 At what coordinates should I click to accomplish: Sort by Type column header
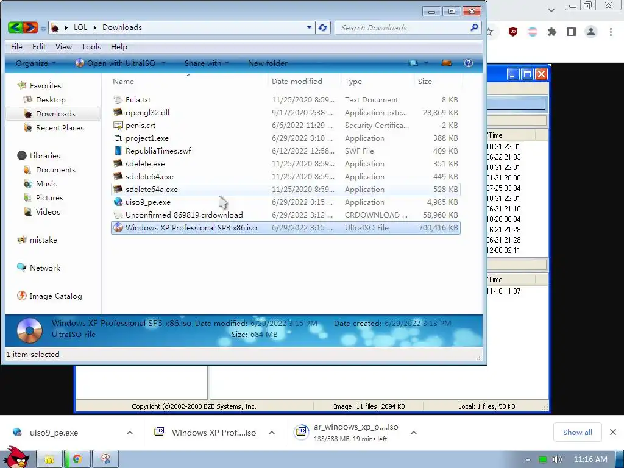tap(353, 81)
